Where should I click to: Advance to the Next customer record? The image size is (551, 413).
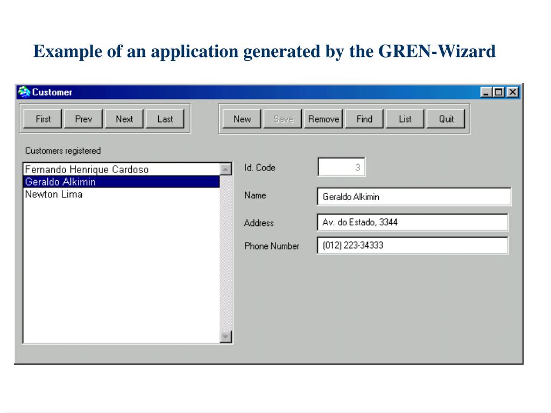124,119
